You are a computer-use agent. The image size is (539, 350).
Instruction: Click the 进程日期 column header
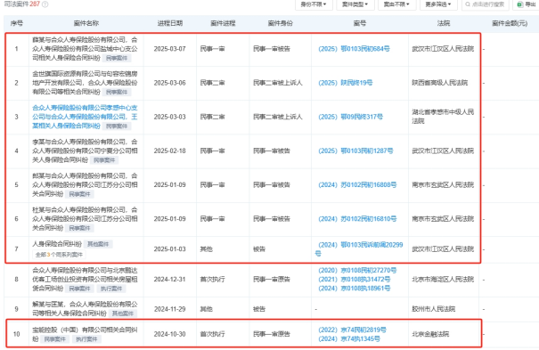click(x=170, y=23)
